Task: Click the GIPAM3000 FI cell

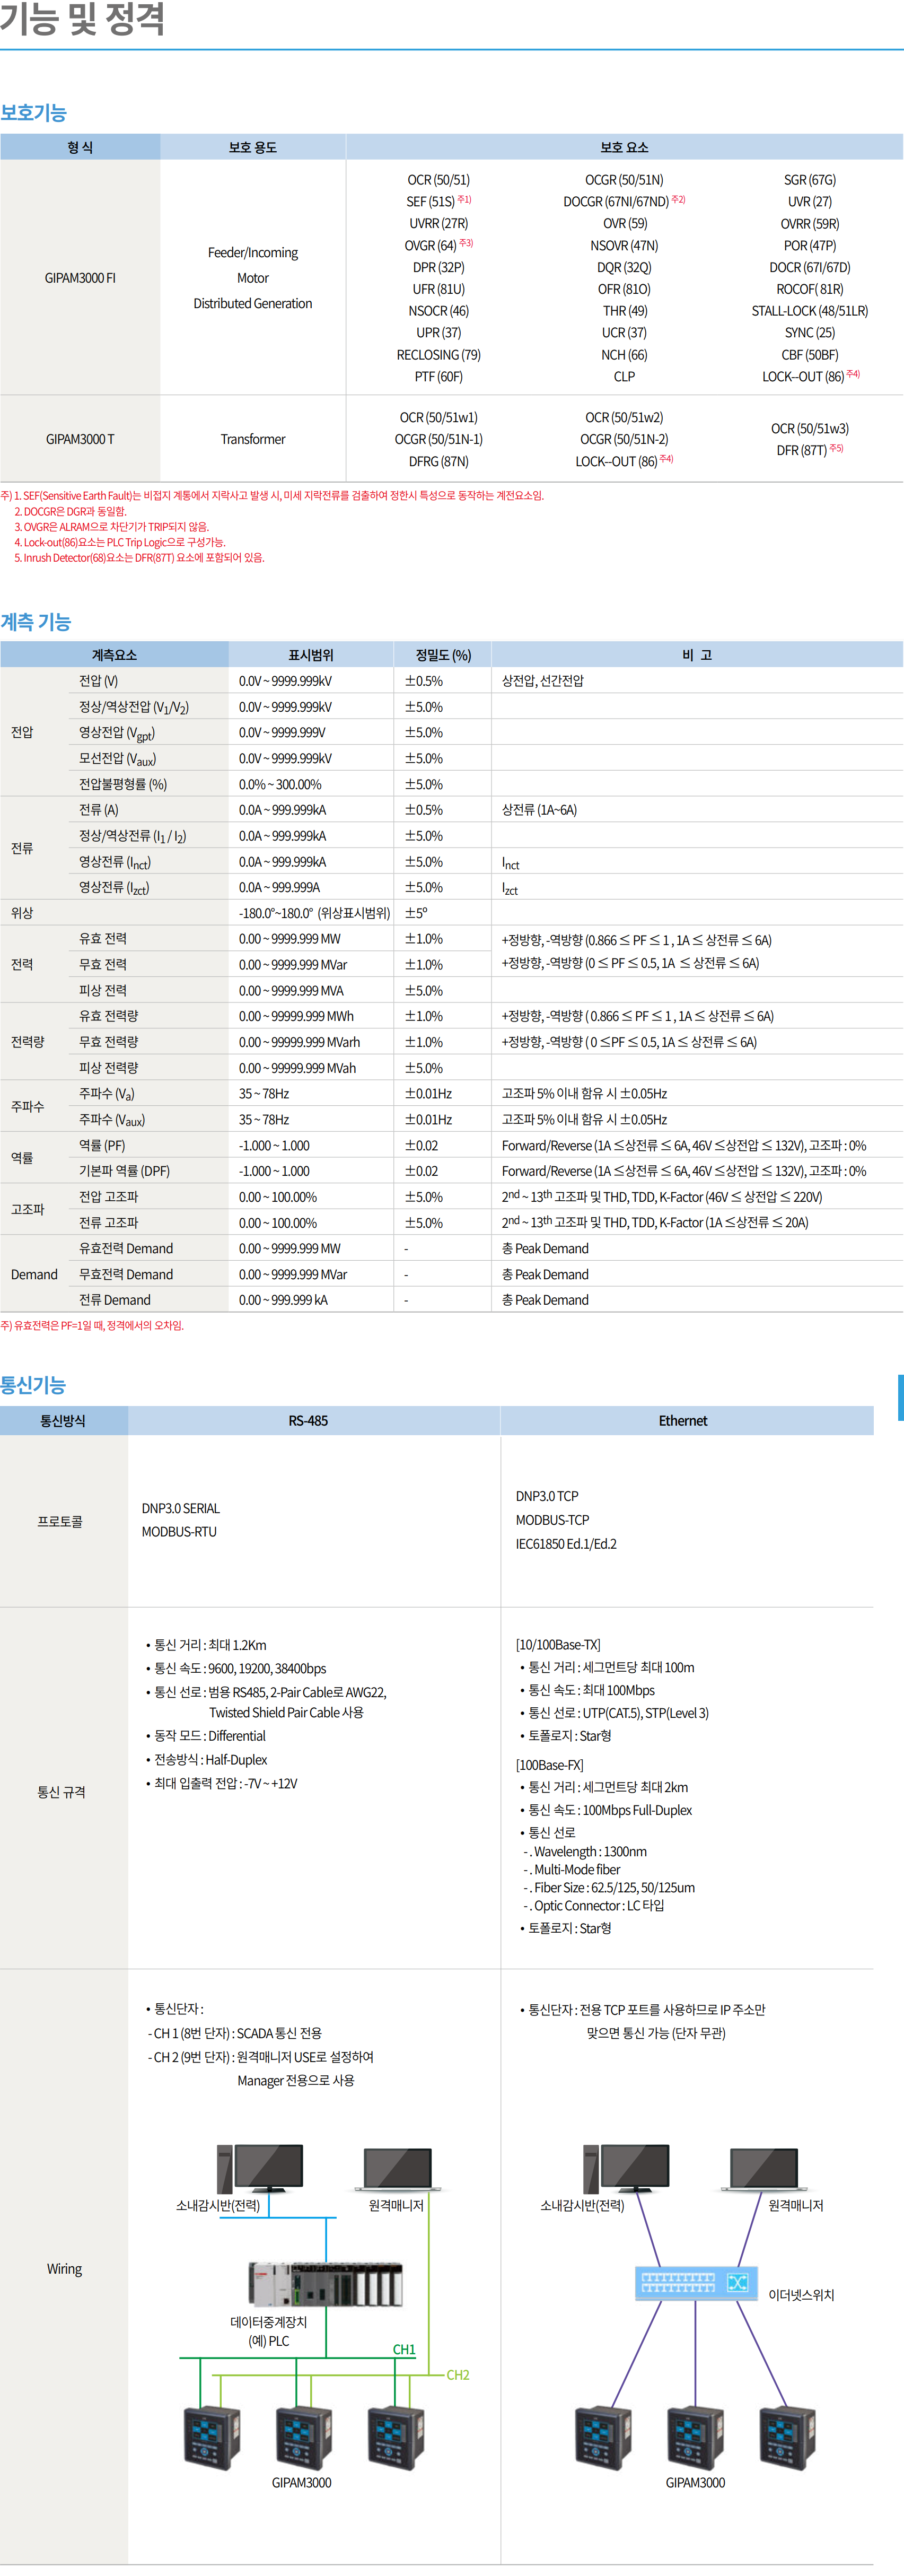Action: click(80, 278)
